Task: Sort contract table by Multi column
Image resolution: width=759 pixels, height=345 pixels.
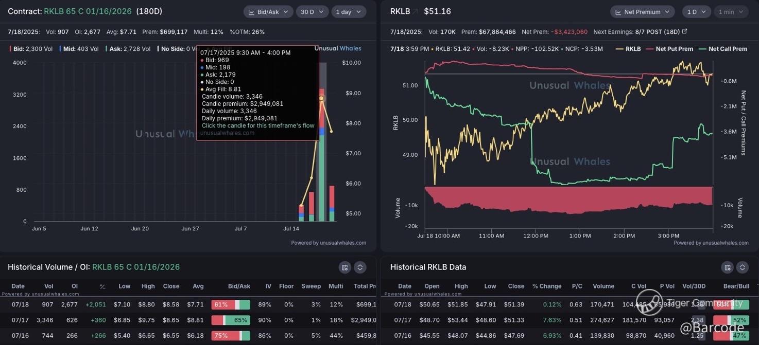Action: pos(336,286)
